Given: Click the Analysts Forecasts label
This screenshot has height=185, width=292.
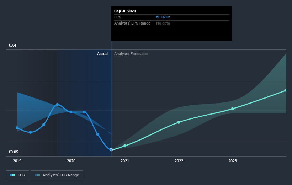Looking at the screenshot, I should click(x=131, y=54).
